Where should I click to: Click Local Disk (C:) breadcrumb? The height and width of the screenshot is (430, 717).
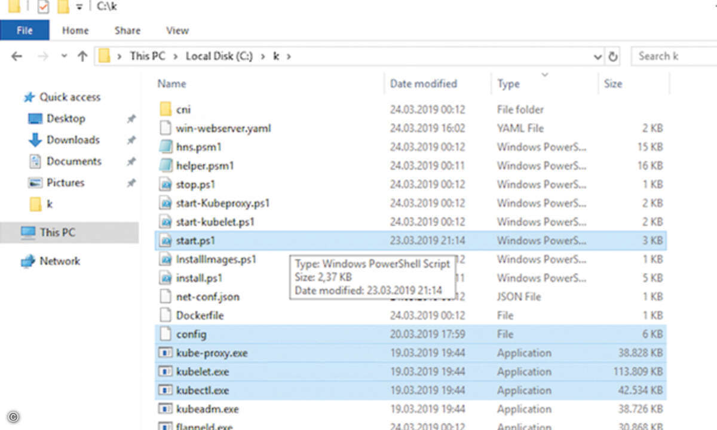[219, 56]
